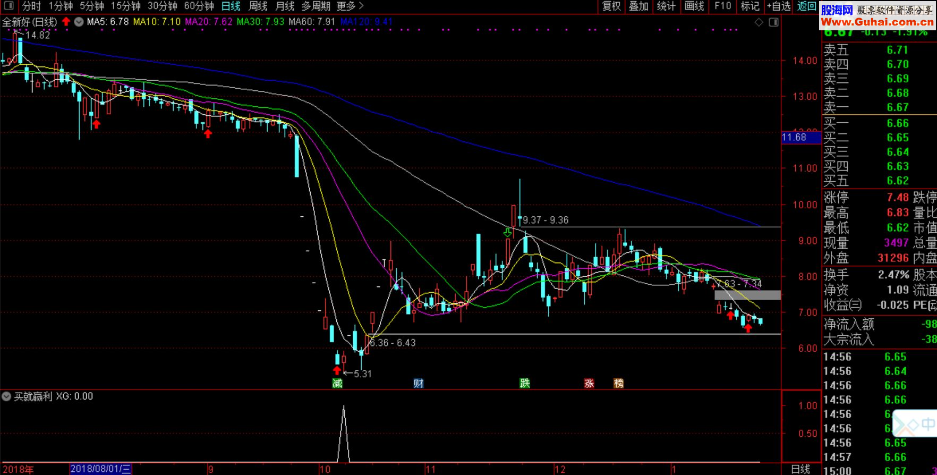Click the 卖五 price 6.71
Viewport: 937px width, 475px height.
897,50
